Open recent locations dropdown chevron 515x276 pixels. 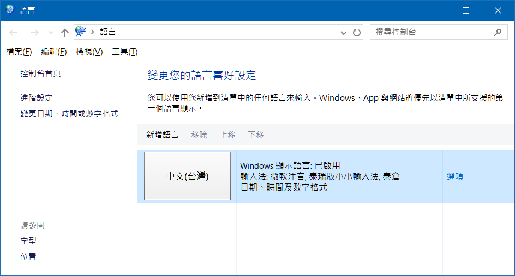51,33
